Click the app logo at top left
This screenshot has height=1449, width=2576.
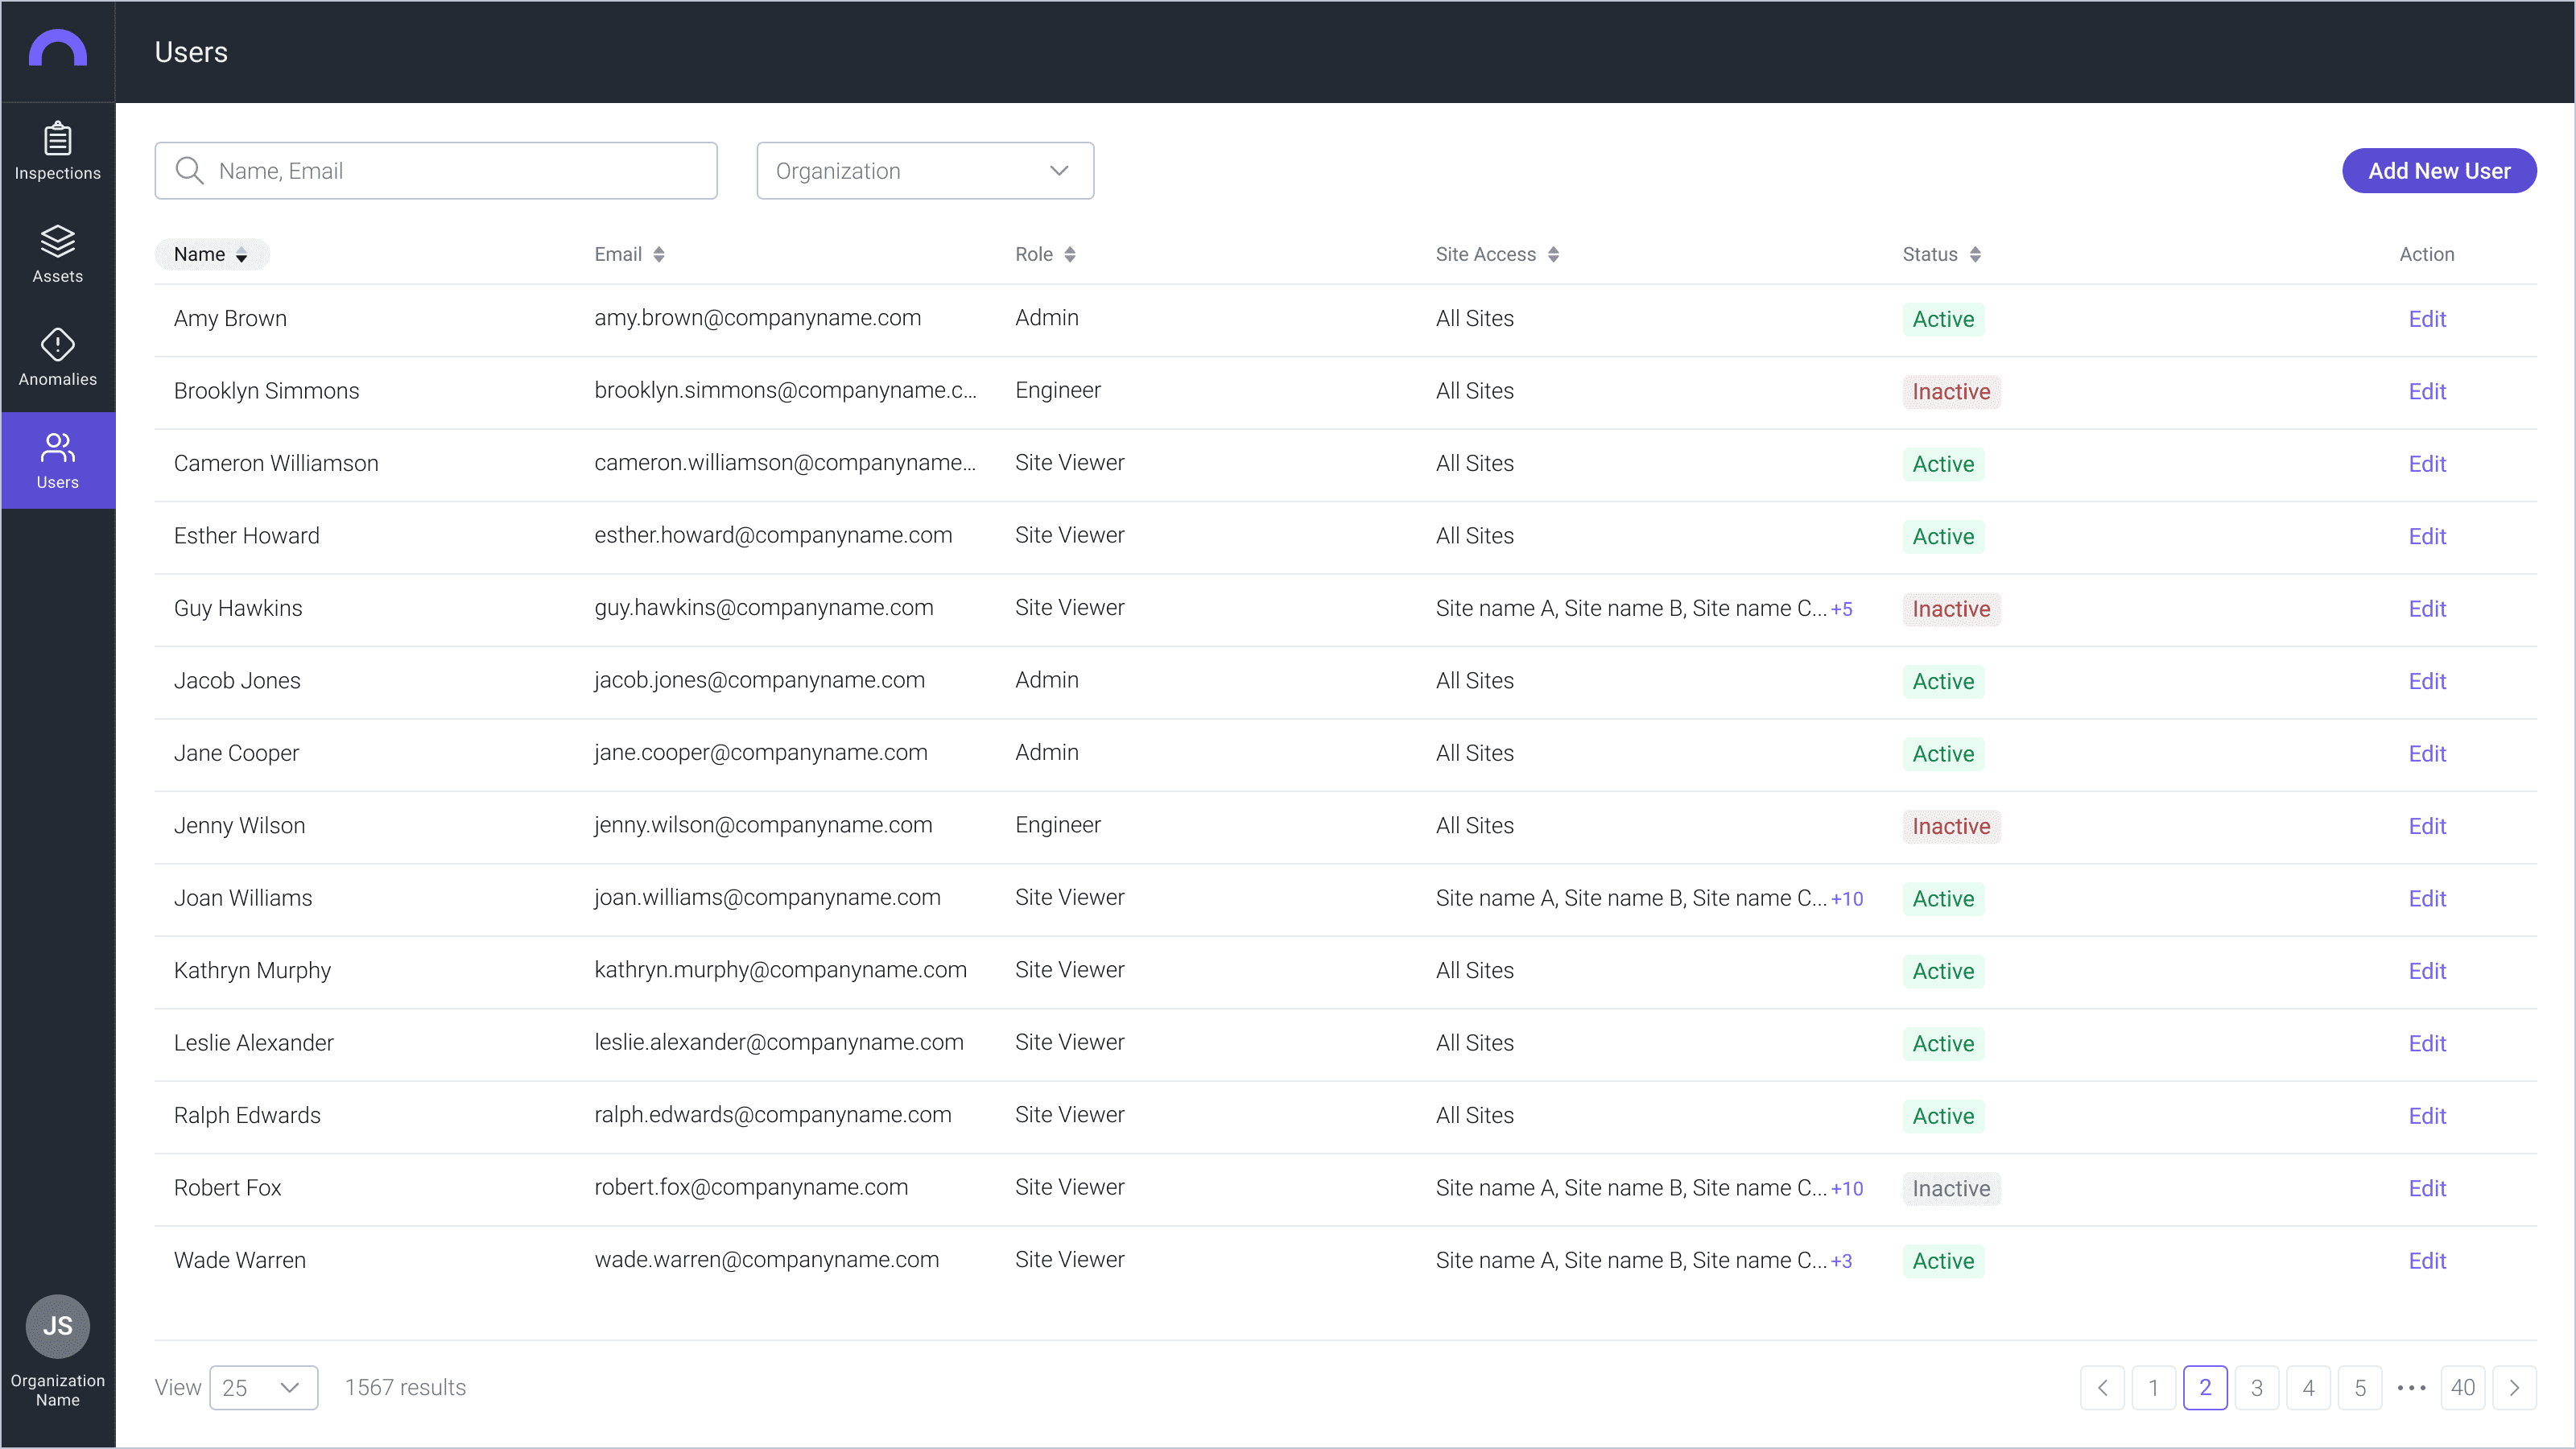[57, 50]
